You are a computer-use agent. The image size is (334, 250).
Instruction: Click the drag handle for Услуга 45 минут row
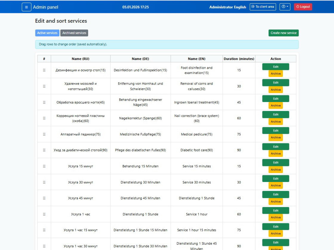coord(44,198)
